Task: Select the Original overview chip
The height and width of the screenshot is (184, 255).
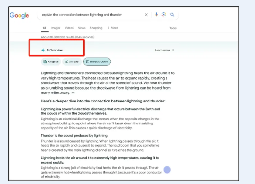Action: coord(51,61)
